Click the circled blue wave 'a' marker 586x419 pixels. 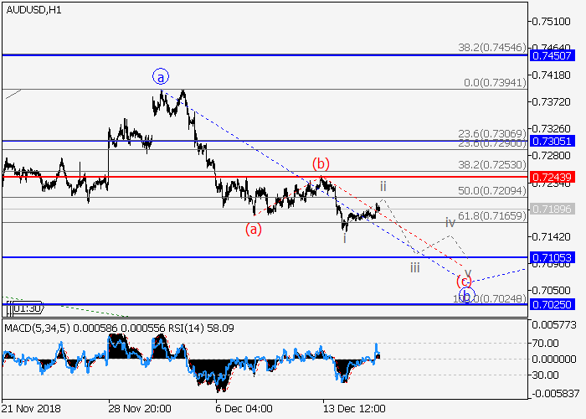[161, 77]
